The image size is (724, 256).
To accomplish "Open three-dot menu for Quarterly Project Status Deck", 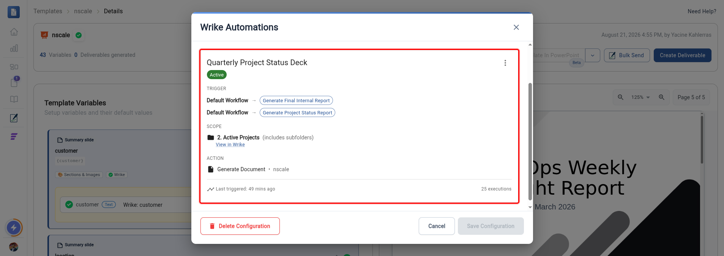I will tap(505, 63).
